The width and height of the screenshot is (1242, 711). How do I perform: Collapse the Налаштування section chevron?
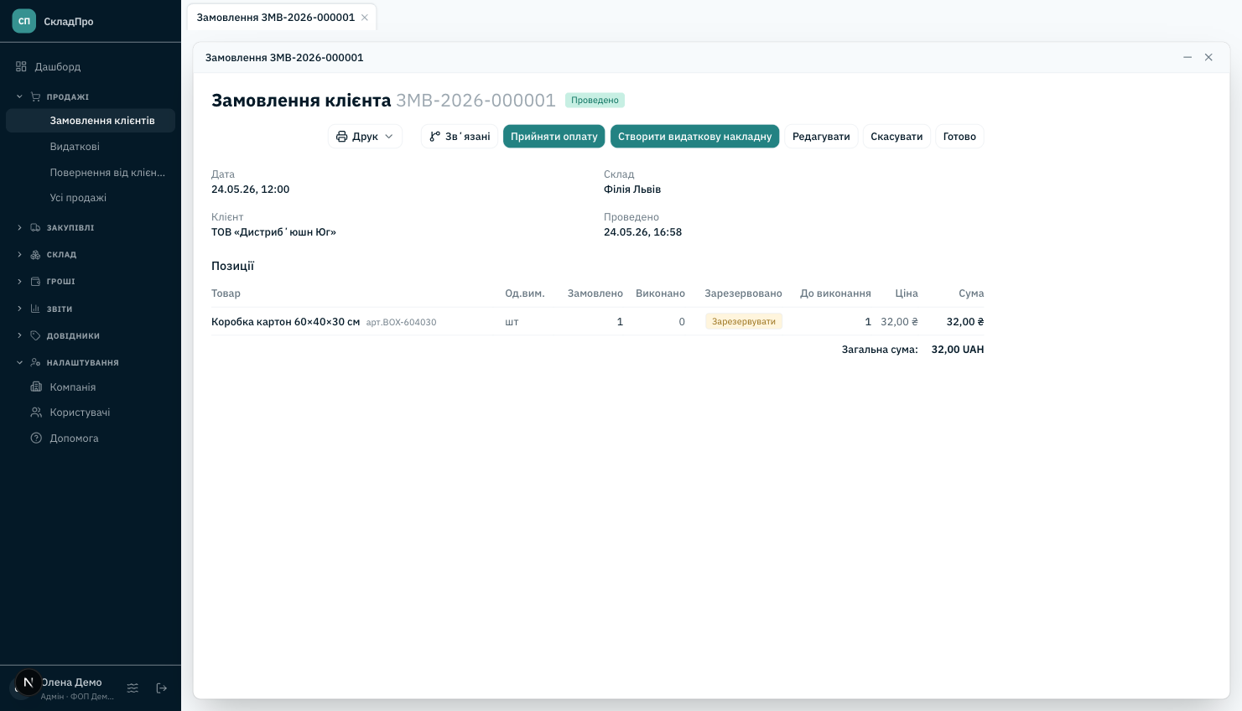click(x=19, y=362)
